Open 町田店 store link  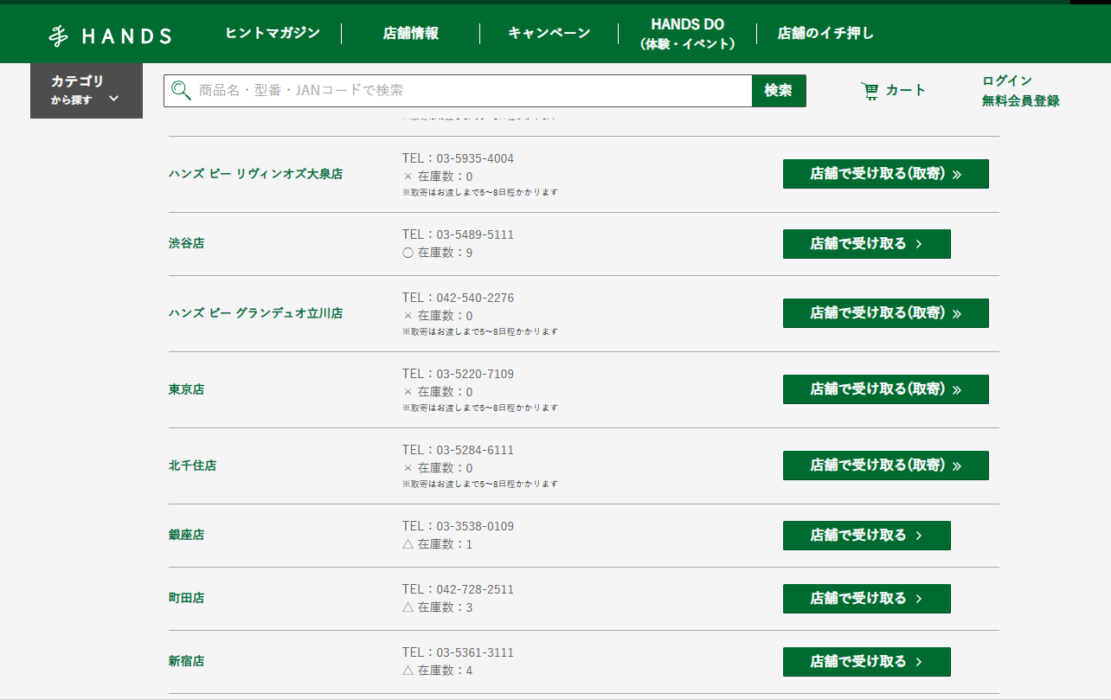[187, 599]
